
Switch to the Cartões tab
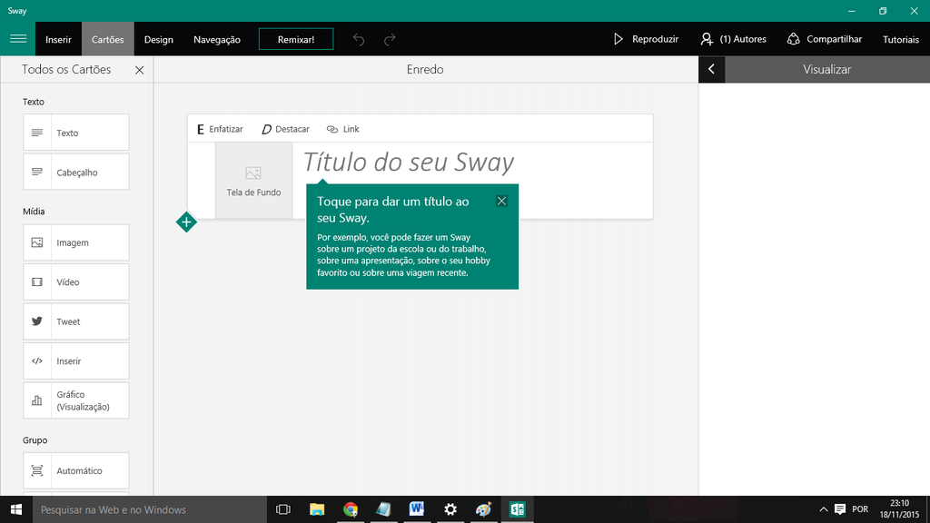click(x=107, y=39)
